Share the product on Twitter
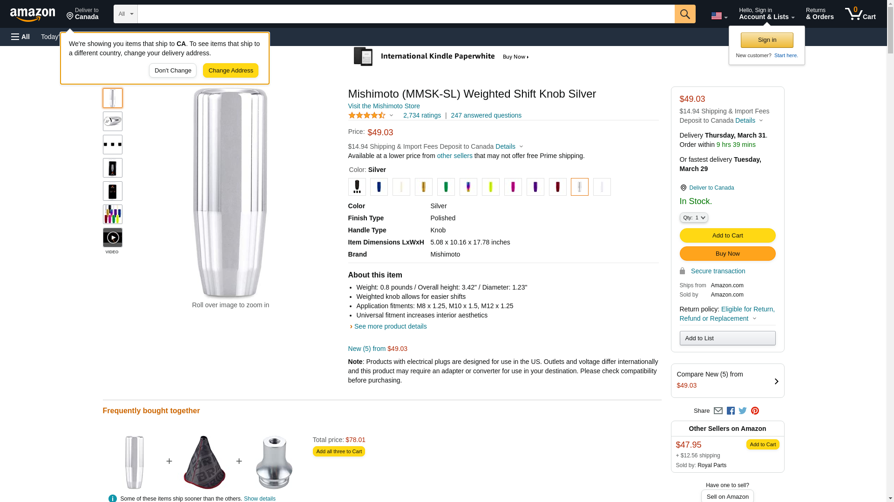This screenshot has height=502, width=894. (x=743, y=411)
